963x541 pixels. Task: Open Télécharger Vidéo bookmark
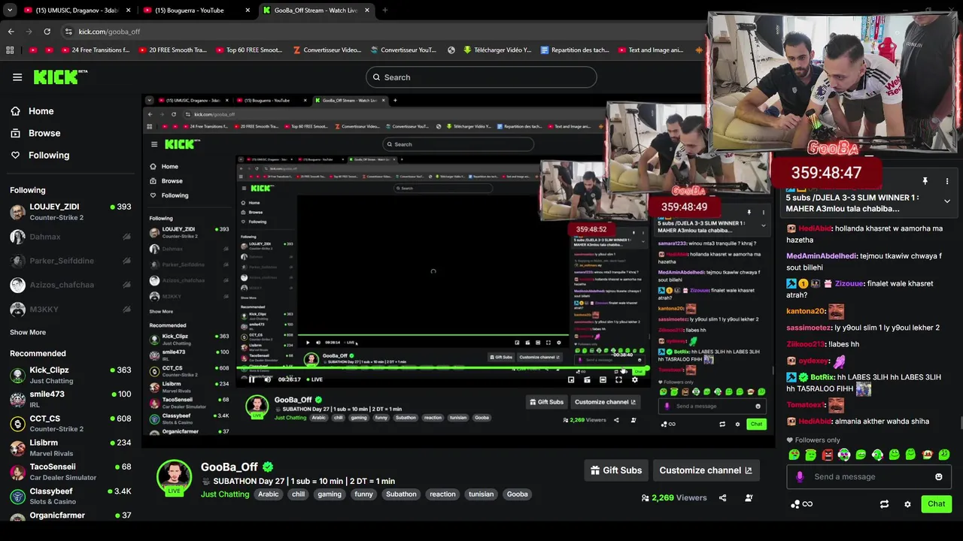pos(497,50)
